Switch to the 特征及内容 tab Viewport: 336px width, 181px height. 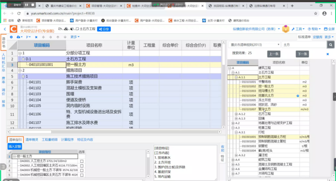(x=85, y=139)
